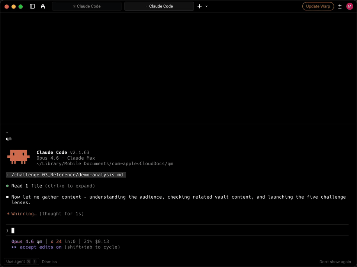Viewport: 357px width, 267px height.
Task: Click the M profile avatar icon
Action: 349,6
